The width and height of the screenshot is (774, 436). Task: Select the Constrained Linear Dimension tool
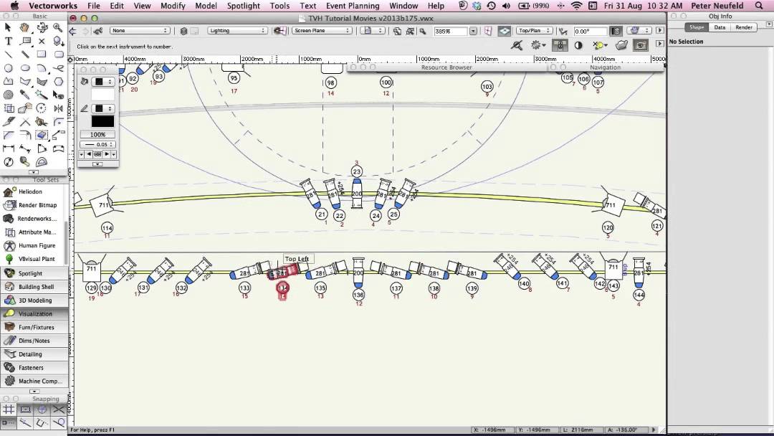coord(9,148)
